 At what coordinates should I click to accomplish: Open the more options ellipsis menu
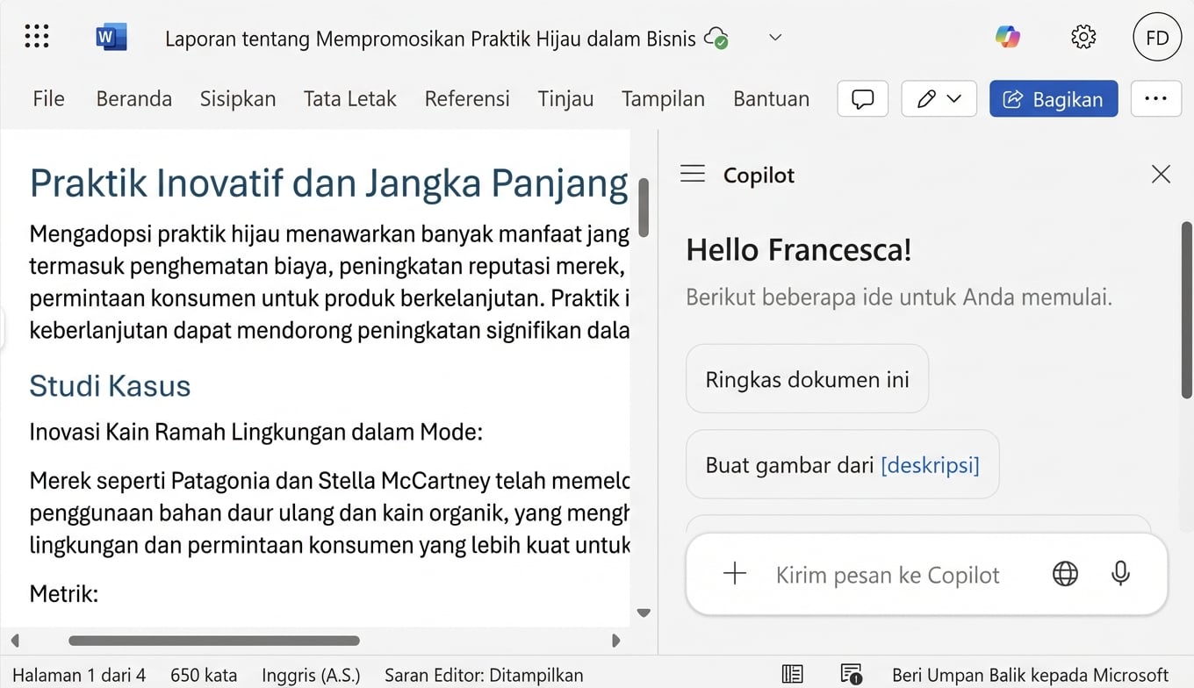point(1155,98)
